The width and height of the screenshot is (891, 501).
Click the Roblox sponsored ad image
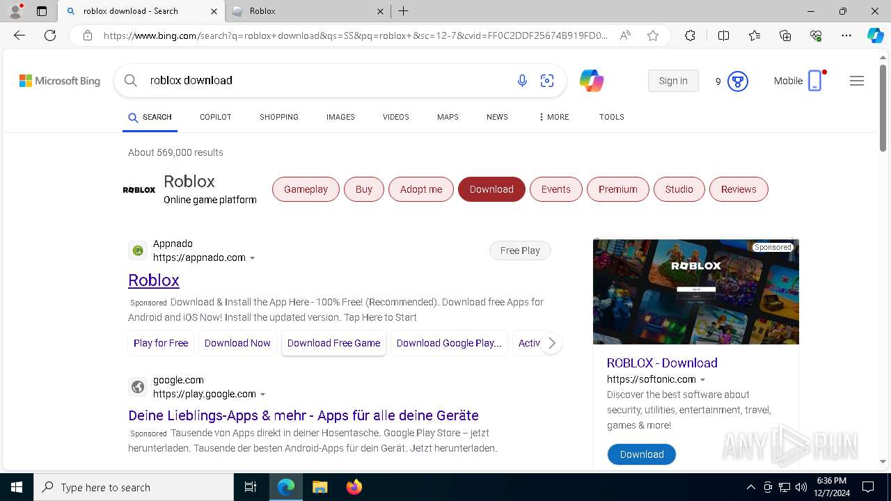(x=696, y=292)
